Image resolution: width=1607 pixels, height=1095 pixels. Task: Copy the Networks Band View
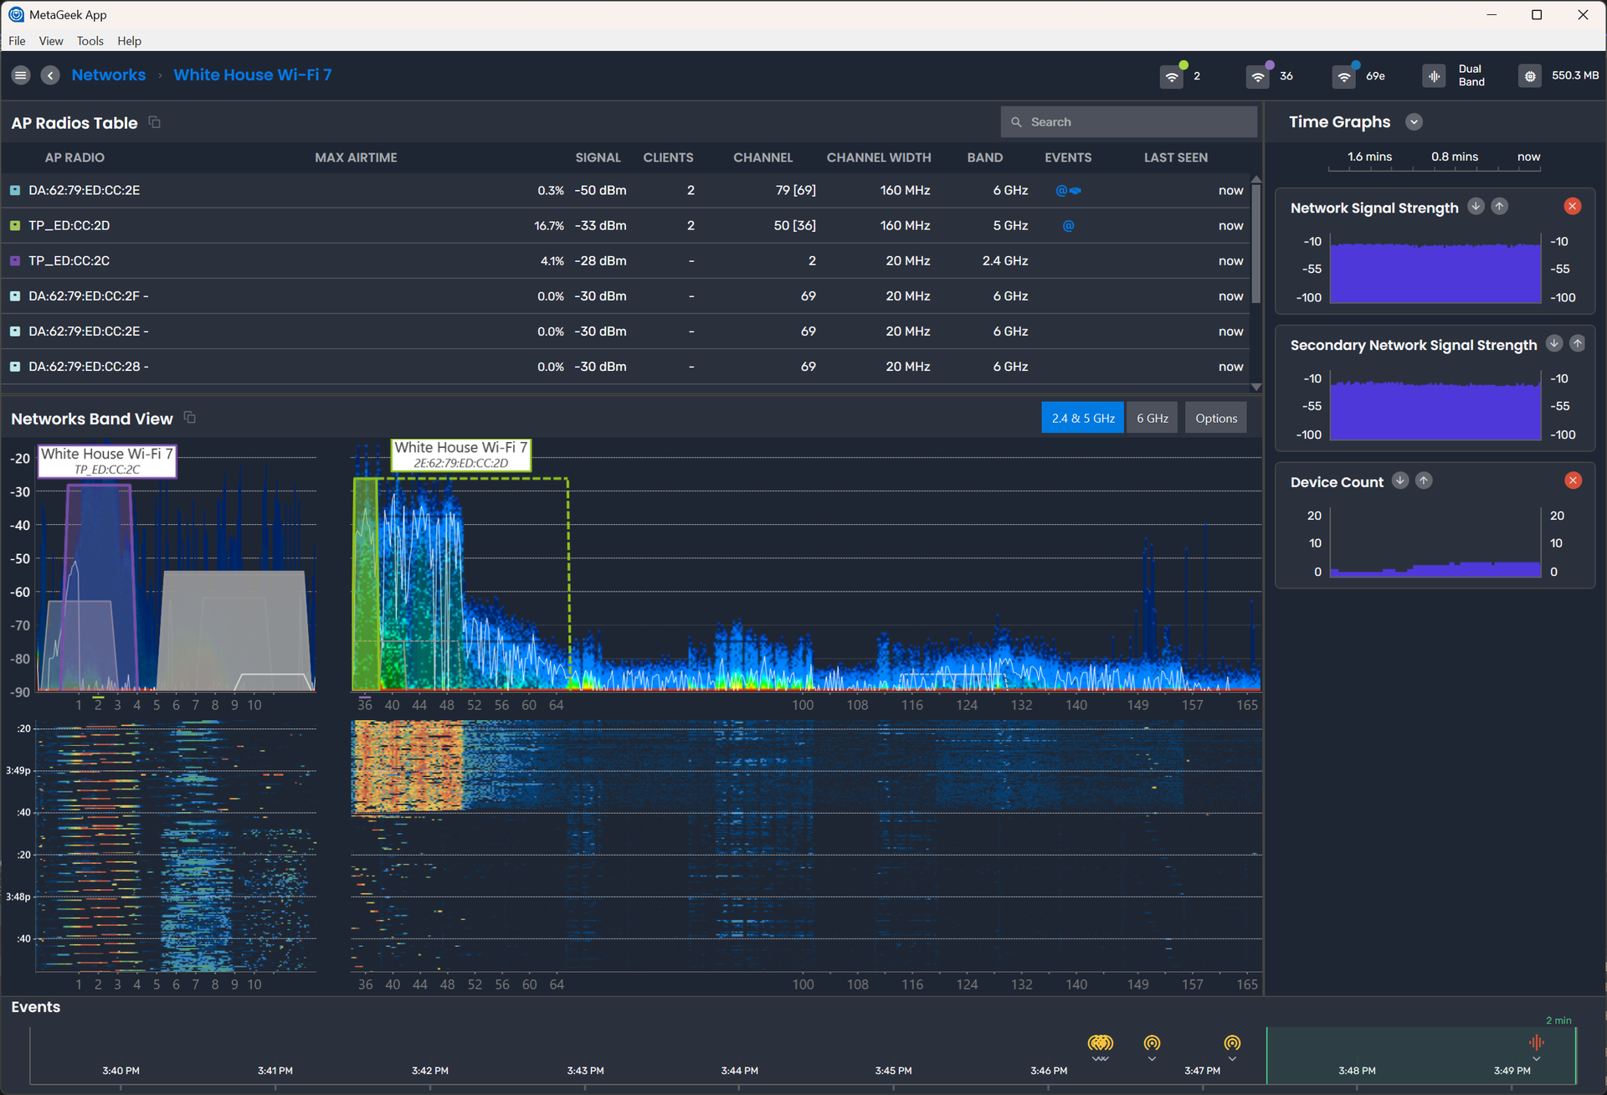tap(190, 418)
